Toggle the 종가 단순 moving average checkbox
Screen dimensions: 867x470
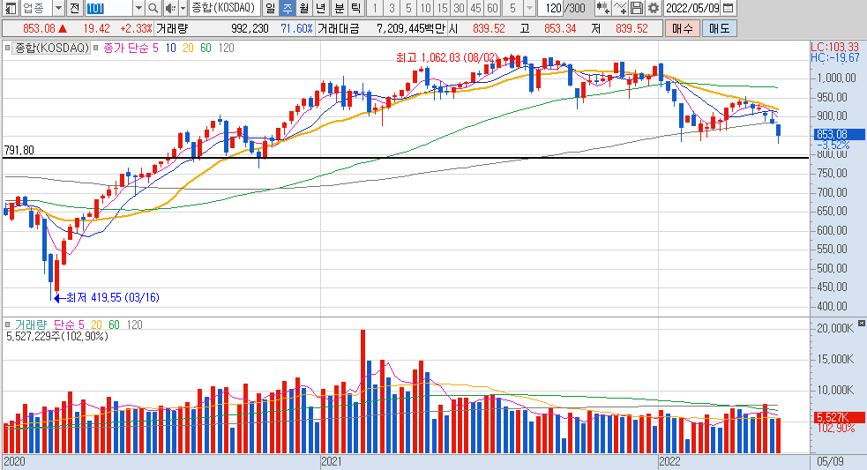click(x=95, y=48)
